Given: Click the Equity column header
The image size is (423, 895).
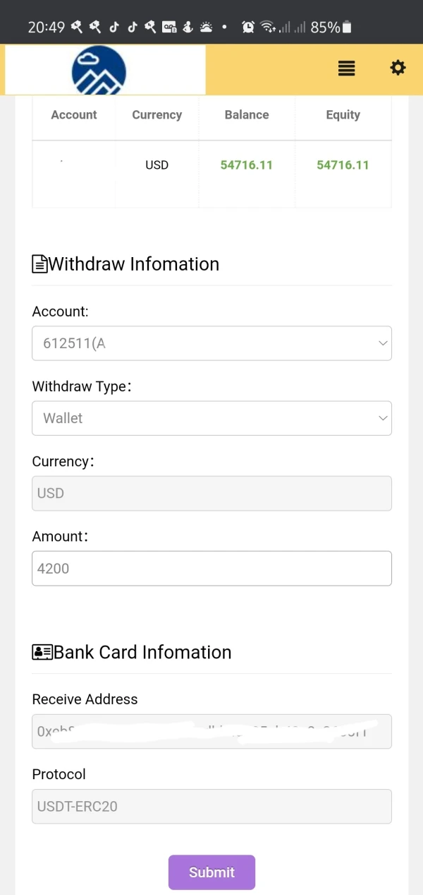Looking at the screenshot, I should pos(343,114).
